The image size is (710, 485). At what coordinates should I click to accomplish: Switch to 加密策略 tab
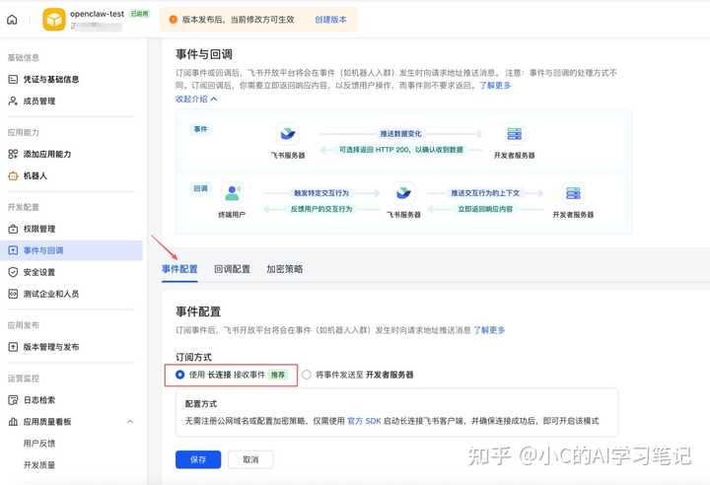284,269
